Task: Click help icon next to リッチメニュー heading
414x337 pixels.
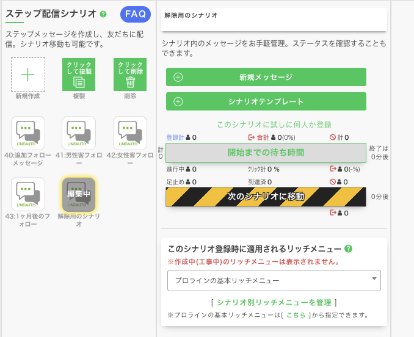Action: coord(348,249)
